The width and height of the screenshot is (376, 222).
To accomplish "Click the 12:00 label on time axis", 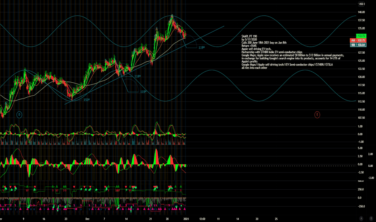I will coord(202,219).
